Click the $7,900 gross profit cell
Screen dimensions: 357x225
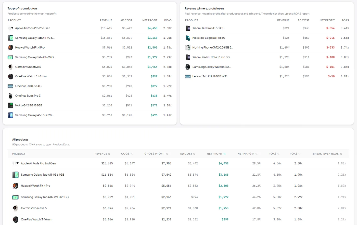pyautogui.click(x=166, y=163)
